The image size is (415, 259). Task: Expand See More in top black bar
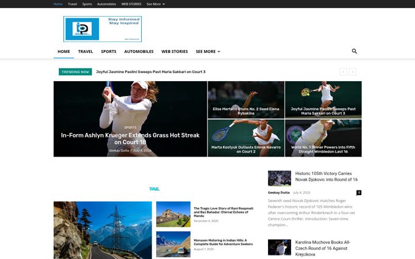(156, 4)
